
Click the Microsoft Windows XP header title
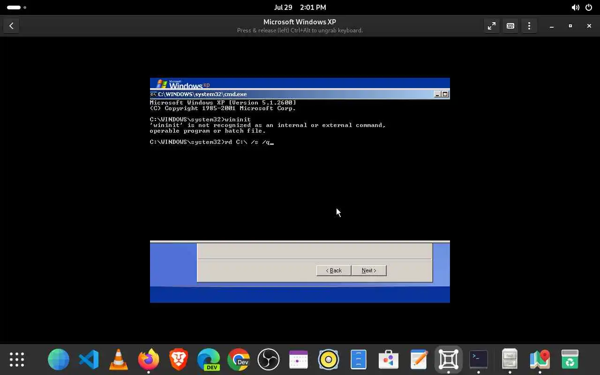tap(300, 22)
